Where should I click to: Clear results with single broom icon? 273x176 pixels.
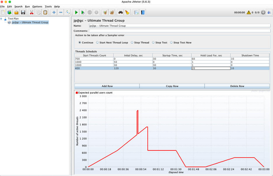105,12
